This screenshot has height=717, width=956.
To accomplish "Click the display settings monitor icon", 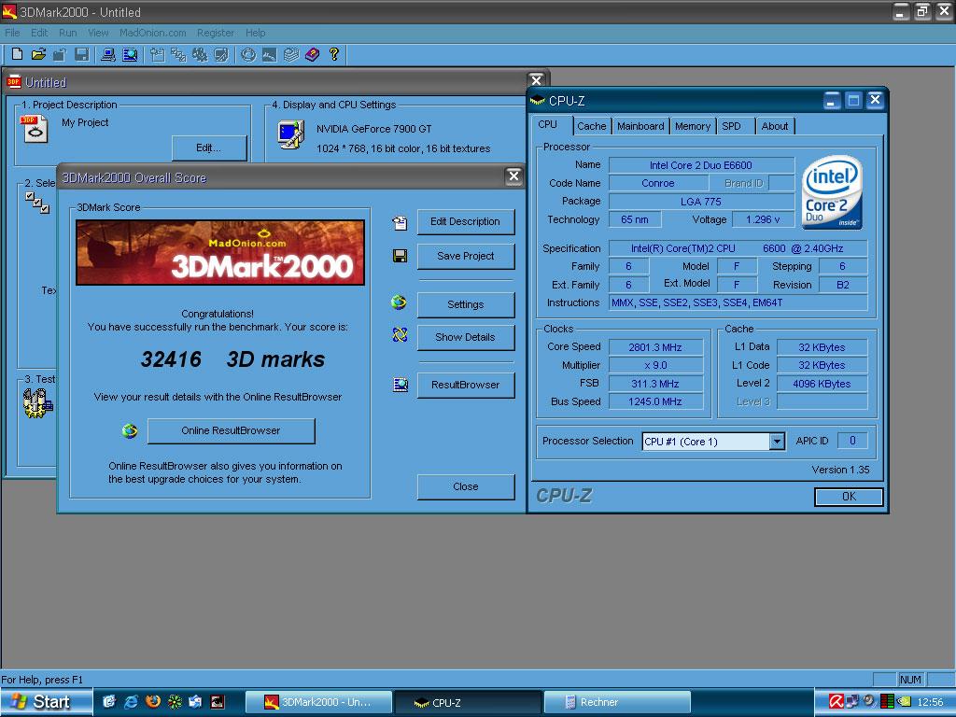I will (x=291, y=134).
